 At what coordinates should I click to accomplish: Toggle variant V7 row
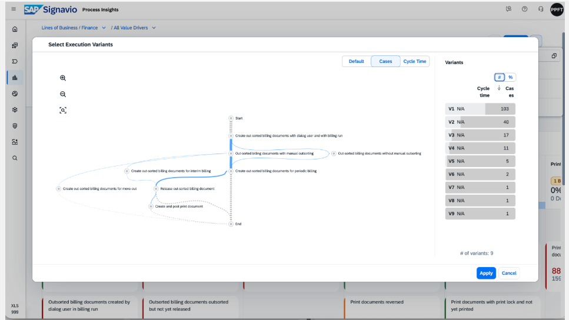(x=480, y=187)
